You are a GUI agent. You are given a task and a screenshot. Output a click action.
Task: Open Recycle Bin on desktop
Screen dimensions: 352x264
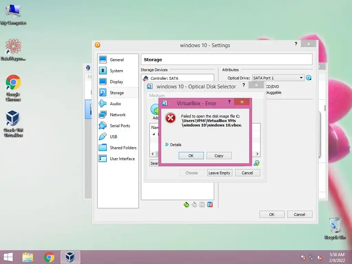(335, 228)
